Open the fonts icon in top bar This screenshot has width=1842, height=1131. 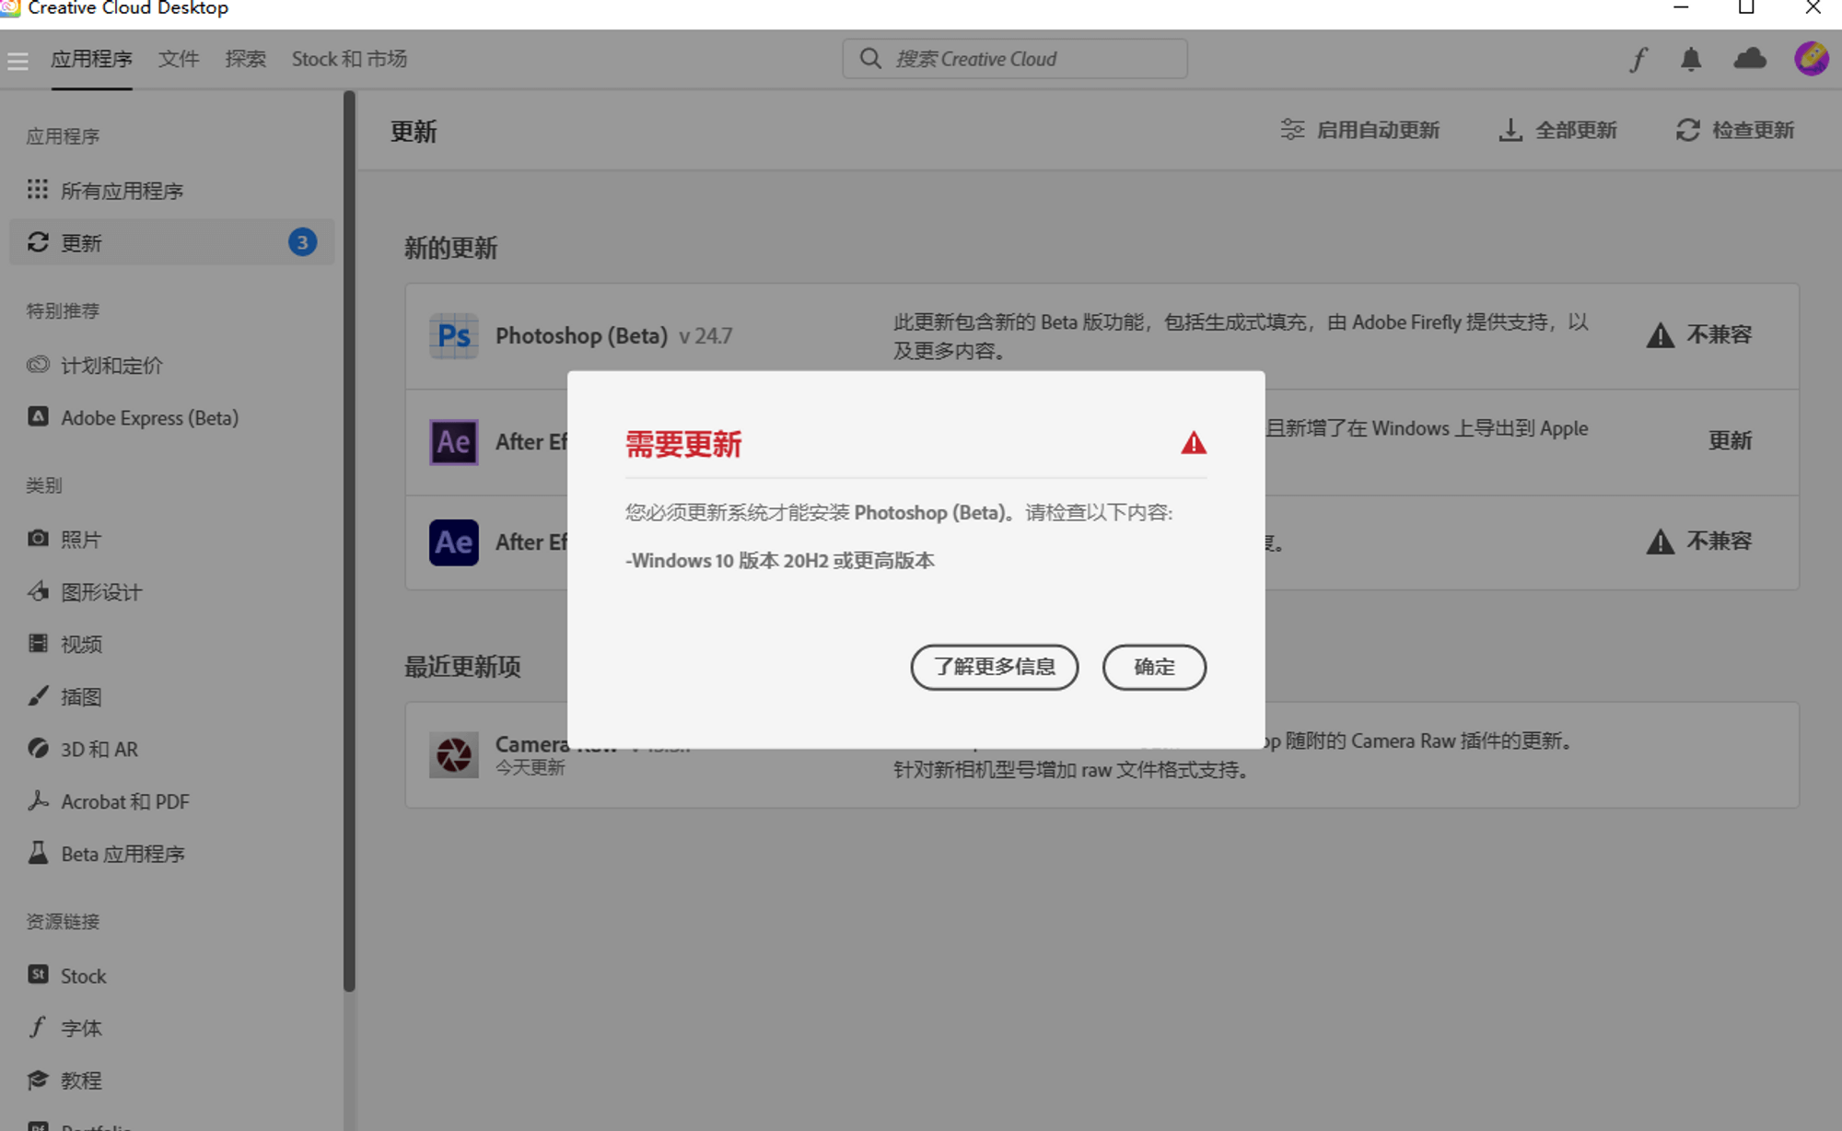tap(1638, 60)
